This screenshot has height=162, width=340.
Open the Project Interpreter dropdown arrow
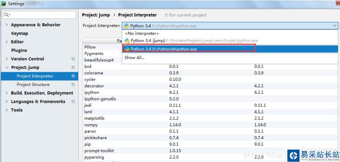[x=335, y=26]
